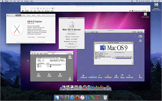Viewport: 162px width, 101px height.
Task: Click the host menu bar Wi-Fi icon
Action: click(x=137, y=1)
